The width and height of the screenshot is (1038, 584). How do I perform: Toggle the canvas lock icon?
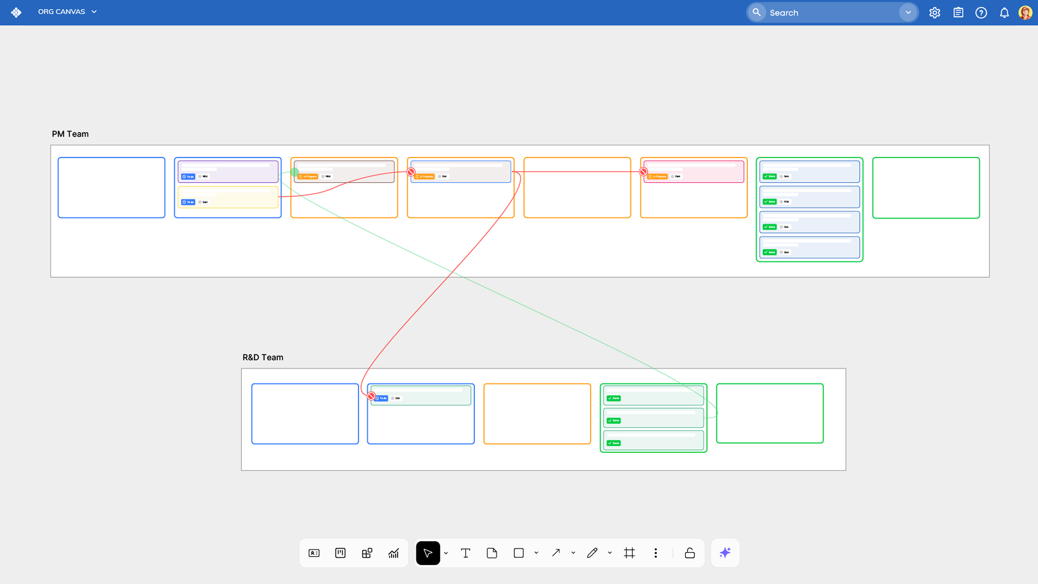(x=690, y=553)
